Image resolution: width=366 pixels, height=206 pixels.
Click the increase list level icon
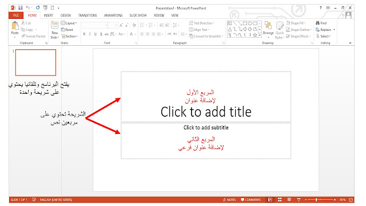click(167, 25)
